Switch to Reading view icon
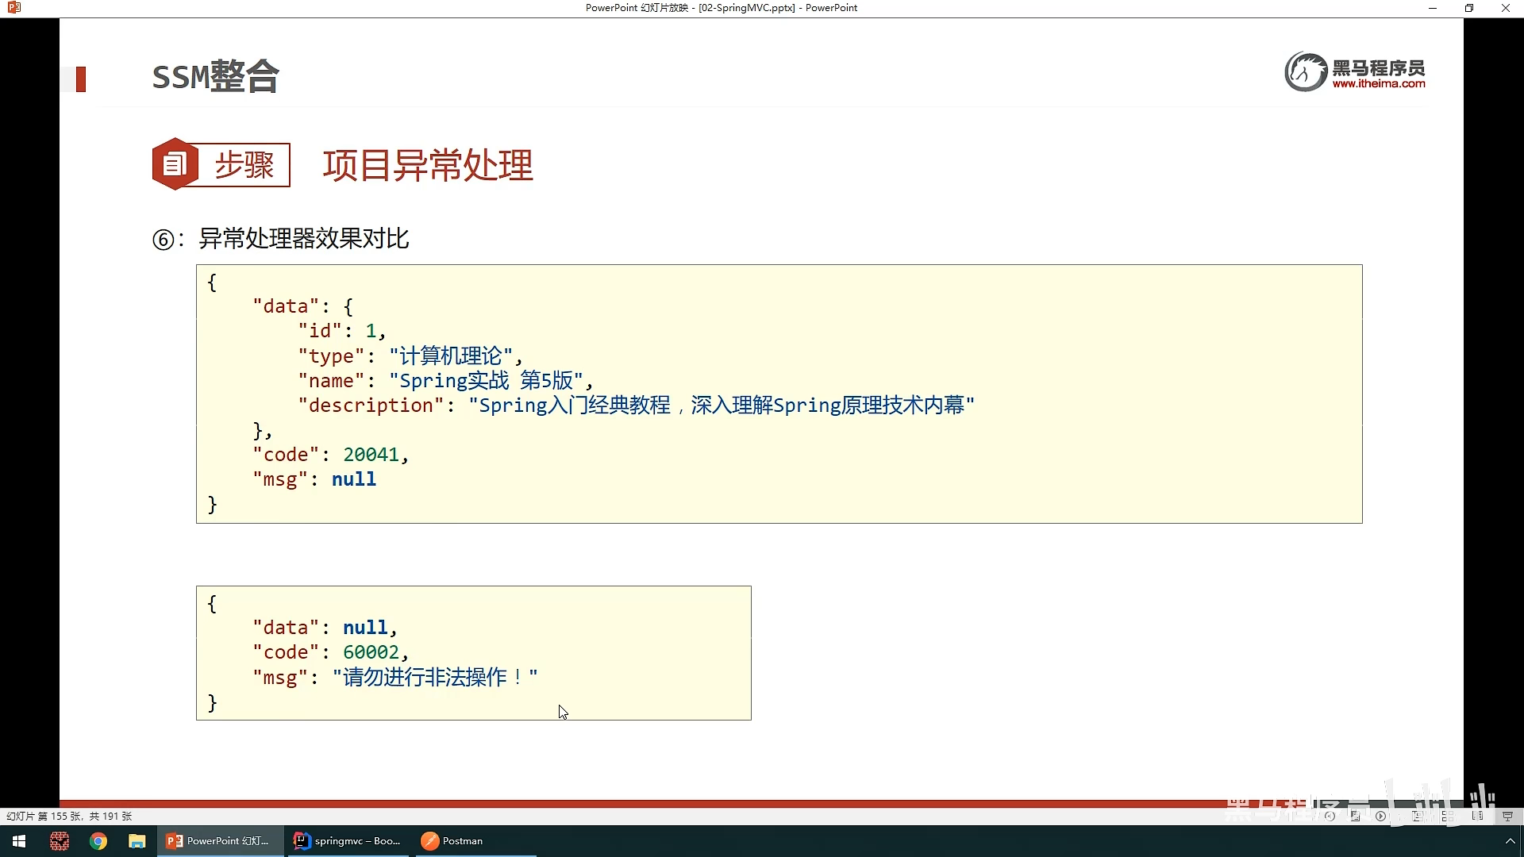1524x857 pixels. coord(1477,816)
